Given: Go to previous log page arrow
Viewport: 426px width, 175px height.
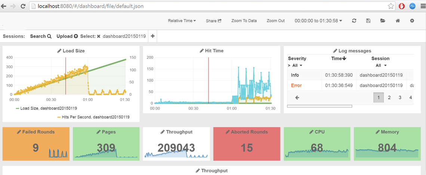Looking at the screenshot, I should [x=297, y=98].
